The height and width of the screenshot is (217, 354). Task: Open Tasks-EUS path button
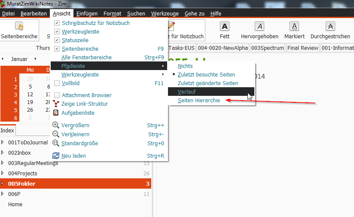[x=182, y=48]
